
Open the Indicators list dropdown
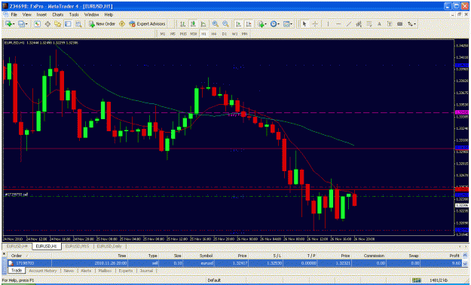pos(262,24)
